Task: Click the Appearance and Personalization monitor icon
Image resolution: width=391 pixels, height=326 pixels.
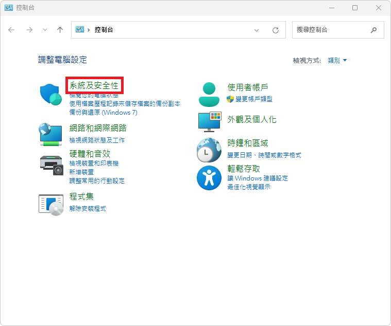Action: [209, 121]
